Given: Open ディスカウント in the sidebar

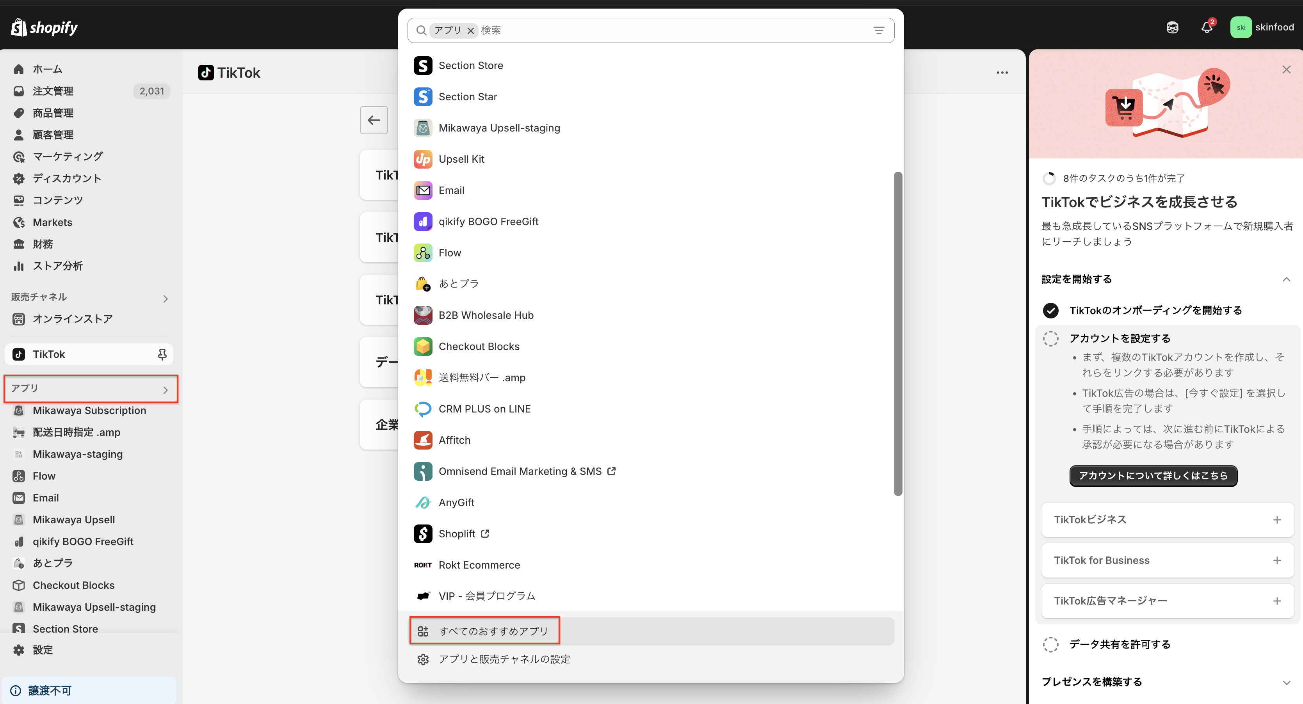Looking at the screenshot, I should [89, 178].
